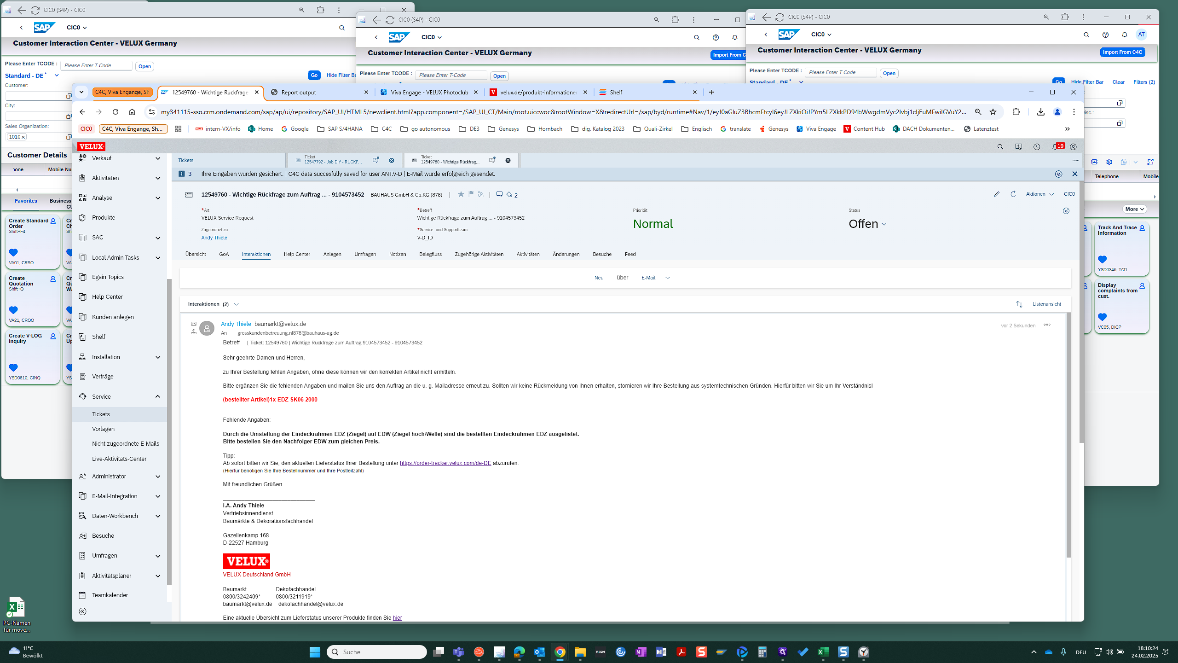Open the search icon in VELUX header
The height and width of the screenshot is (663, 1178).
point(1000,147)
